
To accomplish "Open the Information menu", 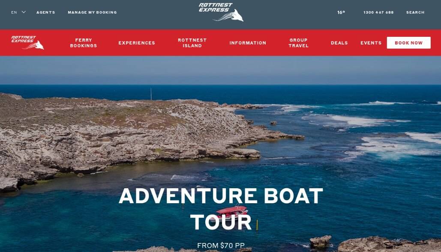I will pyautogui.click(x=248, y=43).
